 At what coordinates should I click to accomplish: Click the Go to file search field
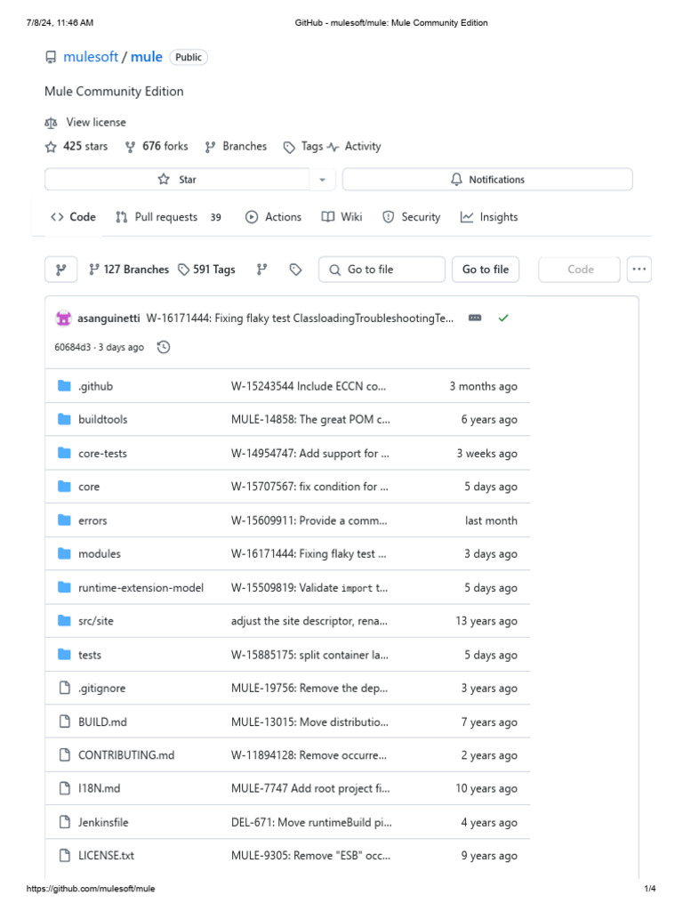click(382, 270)
